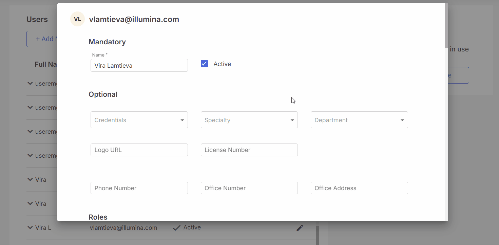Select the Phone Number text box
The height and width of the screenshot is (245, 499).
139,188
